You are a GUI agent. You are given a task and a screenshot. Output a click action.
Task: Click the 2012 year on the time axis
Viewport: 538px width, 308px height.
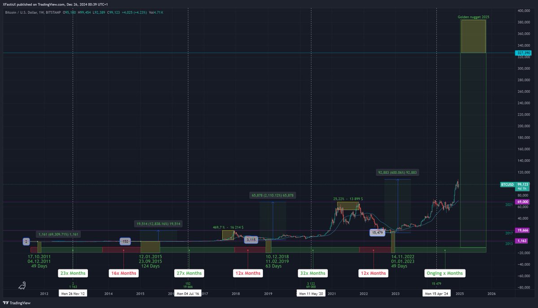pyautogui.click(x=44, y=294)
